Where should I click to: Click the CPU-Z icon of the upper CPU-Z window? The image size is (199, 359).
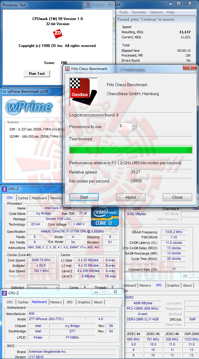point(4,189)
